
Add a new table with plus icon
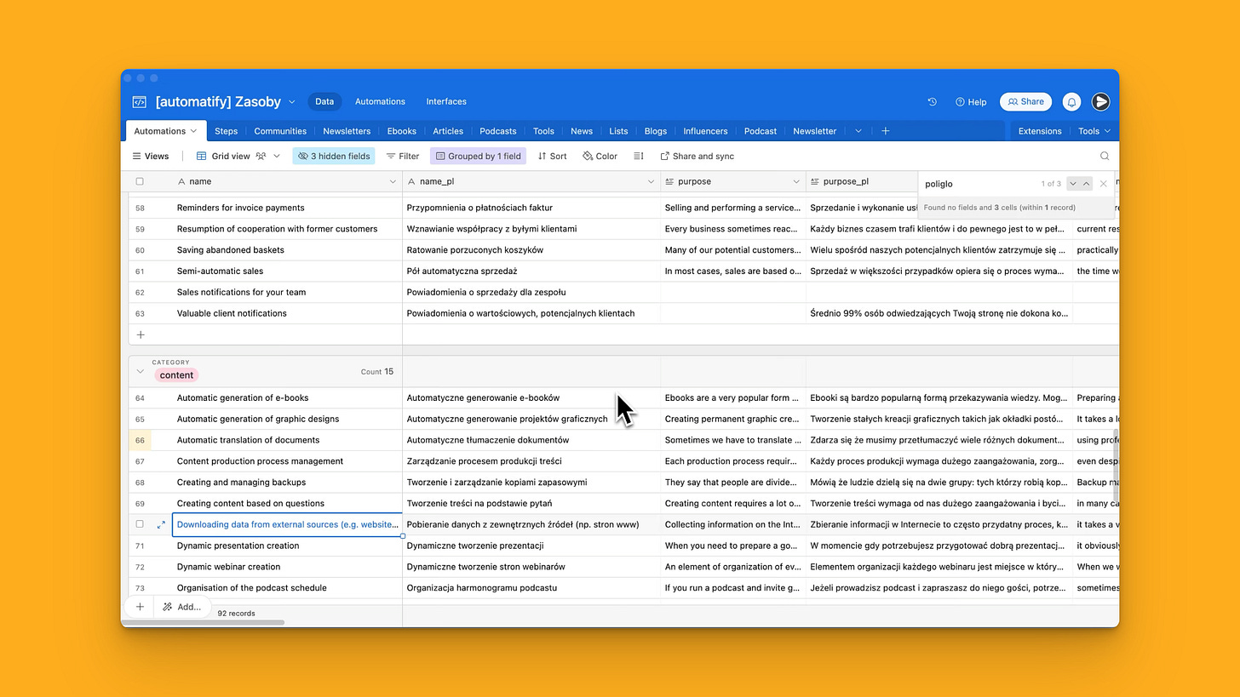[886, 131]
